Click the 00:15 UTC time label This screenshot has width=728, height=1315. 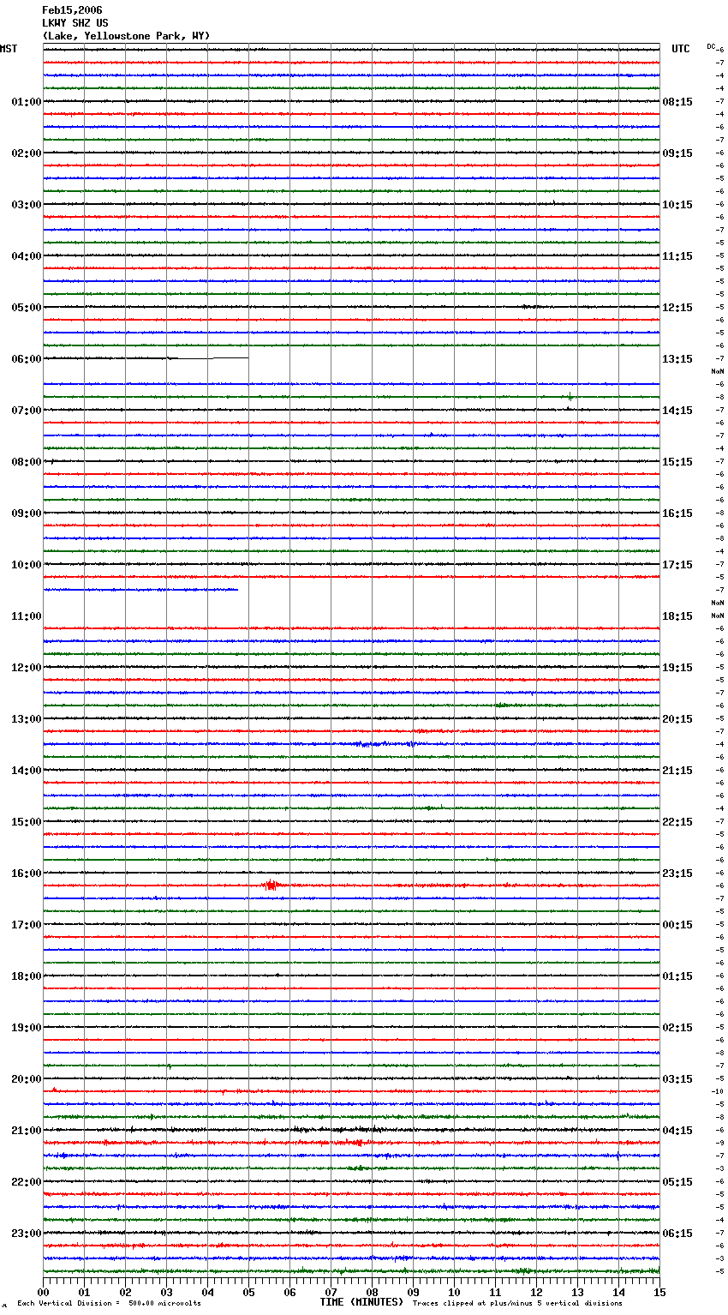click(677, 925)
